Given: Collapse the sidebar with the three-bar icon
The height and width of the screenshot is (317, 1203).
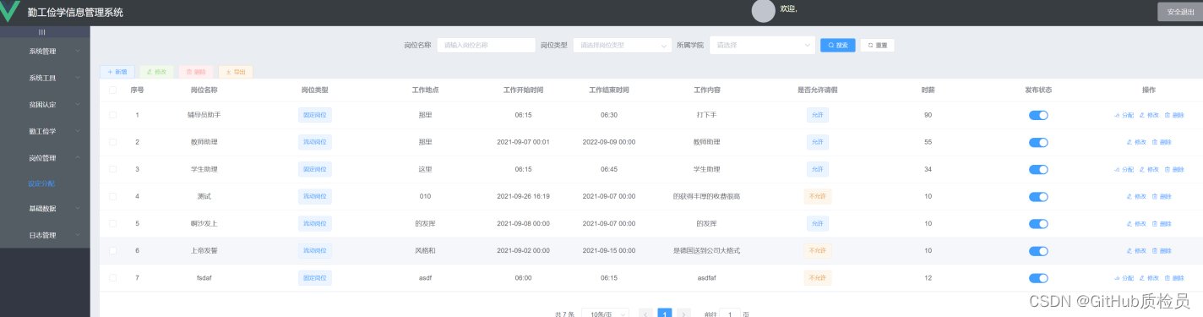Looking at the screenshot, I should pos(42,32).
